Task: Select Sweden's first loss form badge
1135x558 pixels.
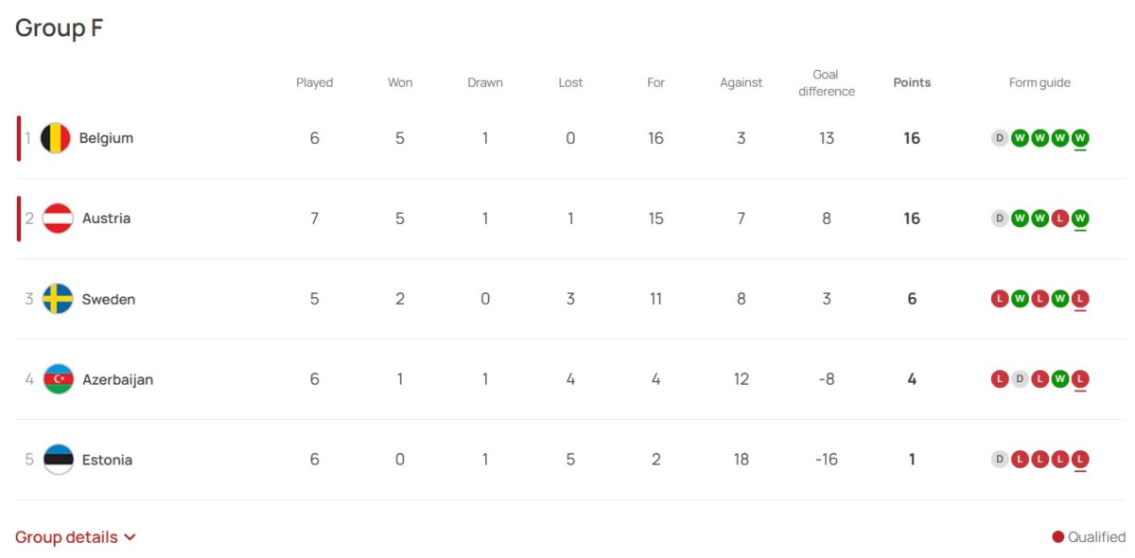Action: (x=999, y=299)
